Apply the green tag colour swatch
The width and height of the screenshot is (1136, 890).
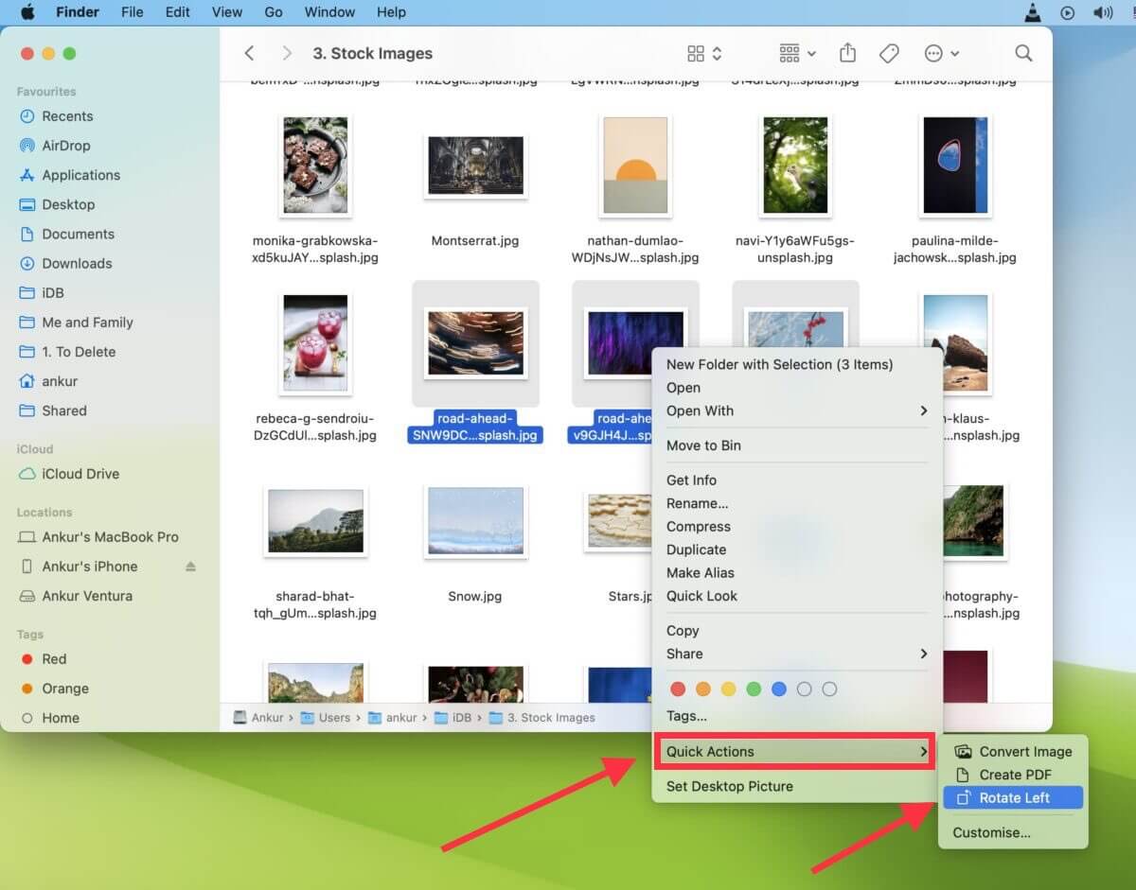754,689
